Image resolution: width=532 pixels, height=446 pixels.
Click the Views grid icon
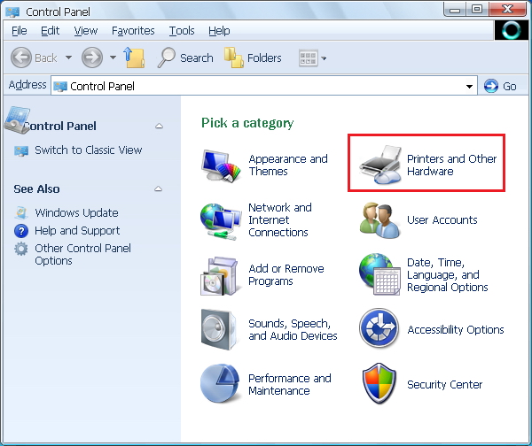308,58
